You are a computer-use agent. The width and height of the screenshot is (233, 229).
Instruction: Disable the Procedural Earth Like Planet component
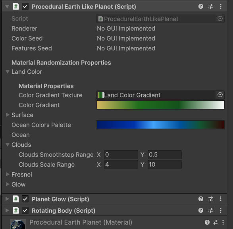25,7
